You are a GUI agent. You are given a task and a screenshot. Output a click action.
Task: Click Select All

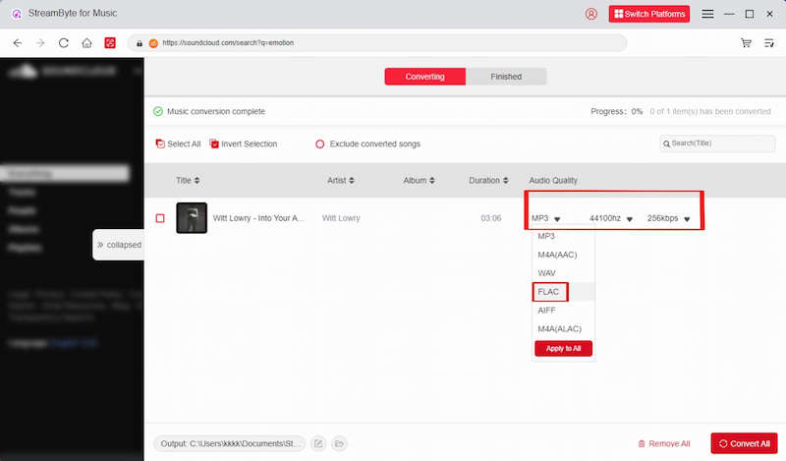point(178,144)
